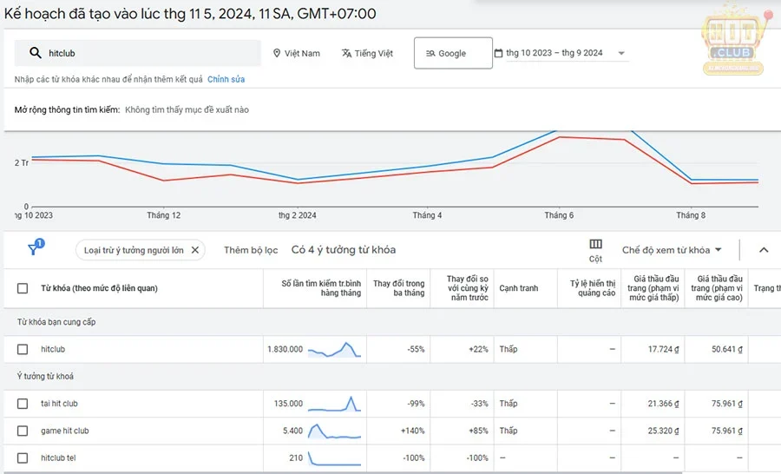Click the Tiếng Việt language icon

tap(346, 53)
